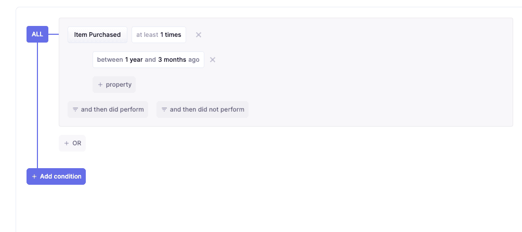Add an OR alternative condition
This screenshot has height=232, width=522.
(76, 143)
